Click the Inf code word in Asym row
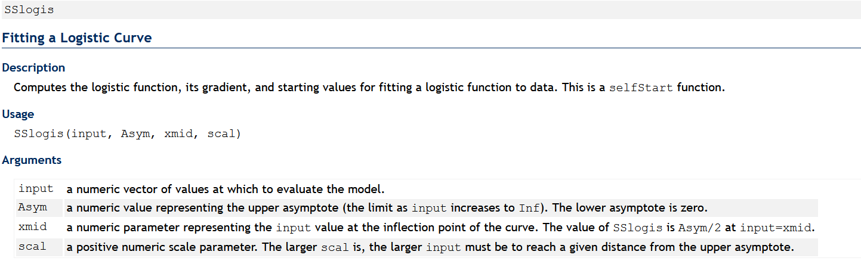861x267 pixels. (x=529, y=209)
